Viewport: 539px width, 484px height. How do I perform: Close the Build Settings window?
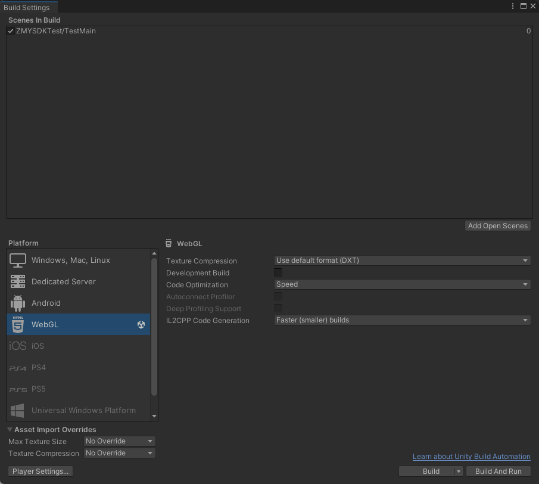pyautogui.click(x=533, y=6)
